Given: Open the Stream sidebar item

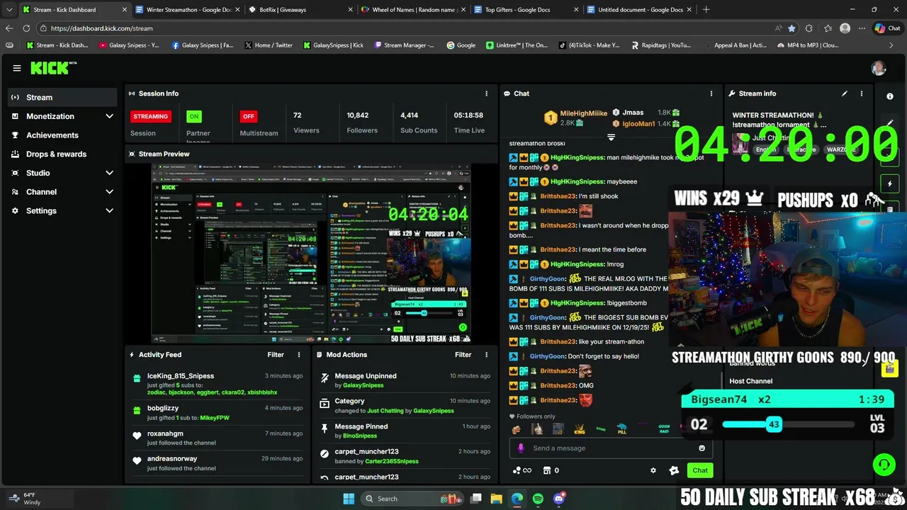Looking at the screenshot, I should coord(62,97).
